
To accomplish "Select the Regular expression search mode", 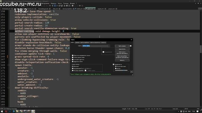I will 73,71.
